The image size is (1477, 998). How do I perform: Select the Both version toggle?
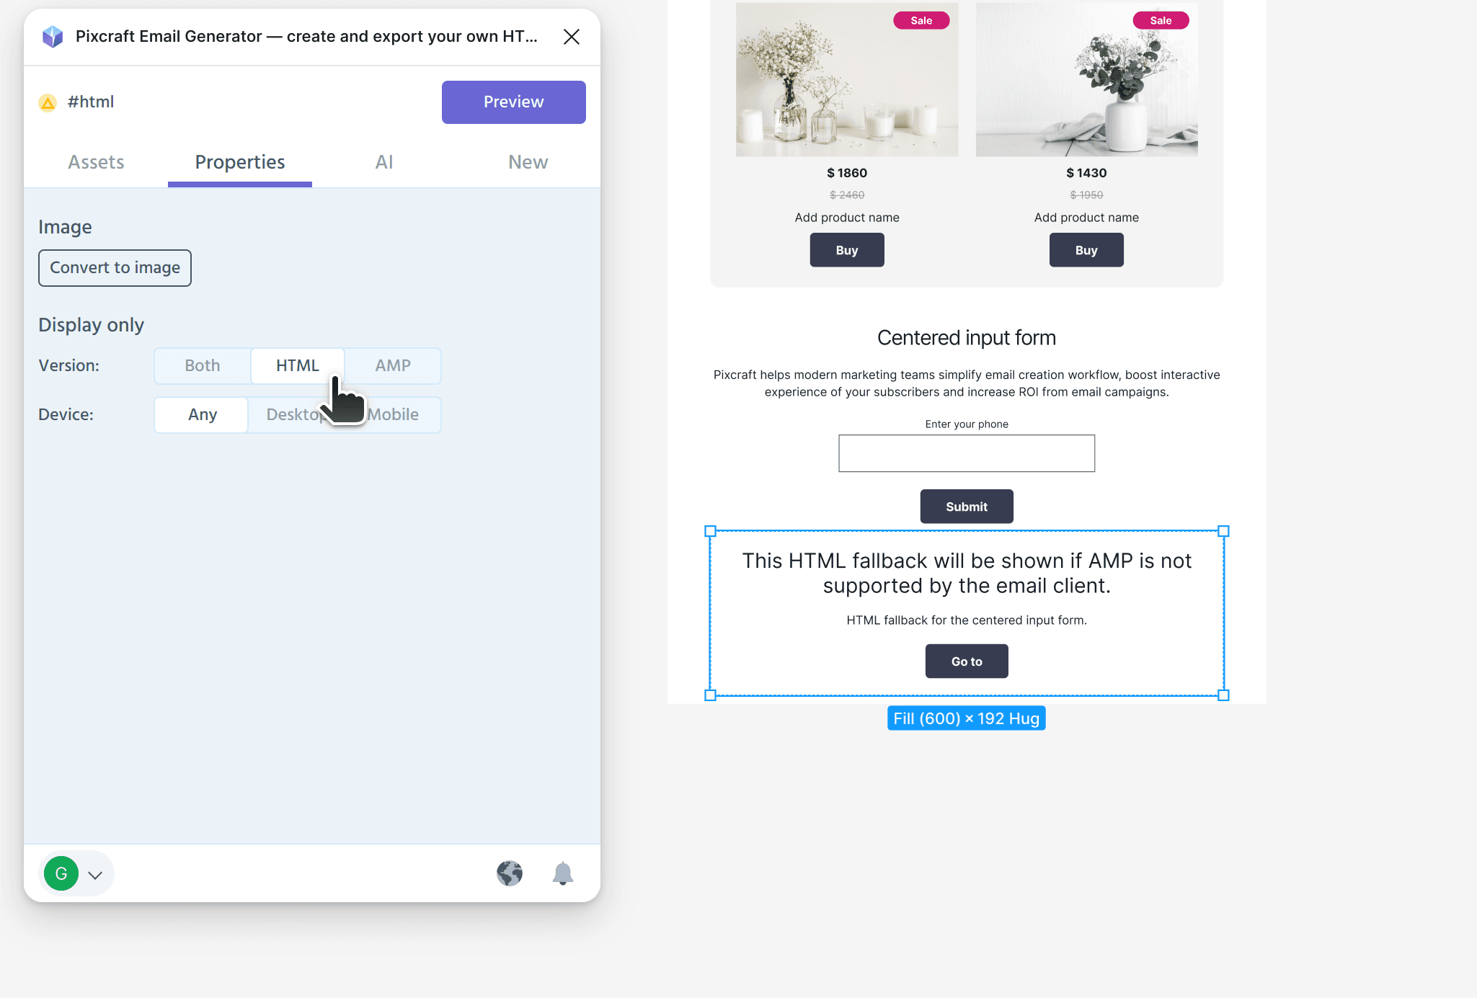(x=203, y=365)
